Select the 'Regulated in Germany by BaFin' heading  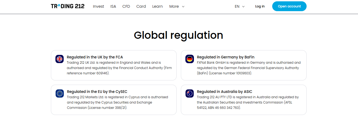(x=226, y=57)
